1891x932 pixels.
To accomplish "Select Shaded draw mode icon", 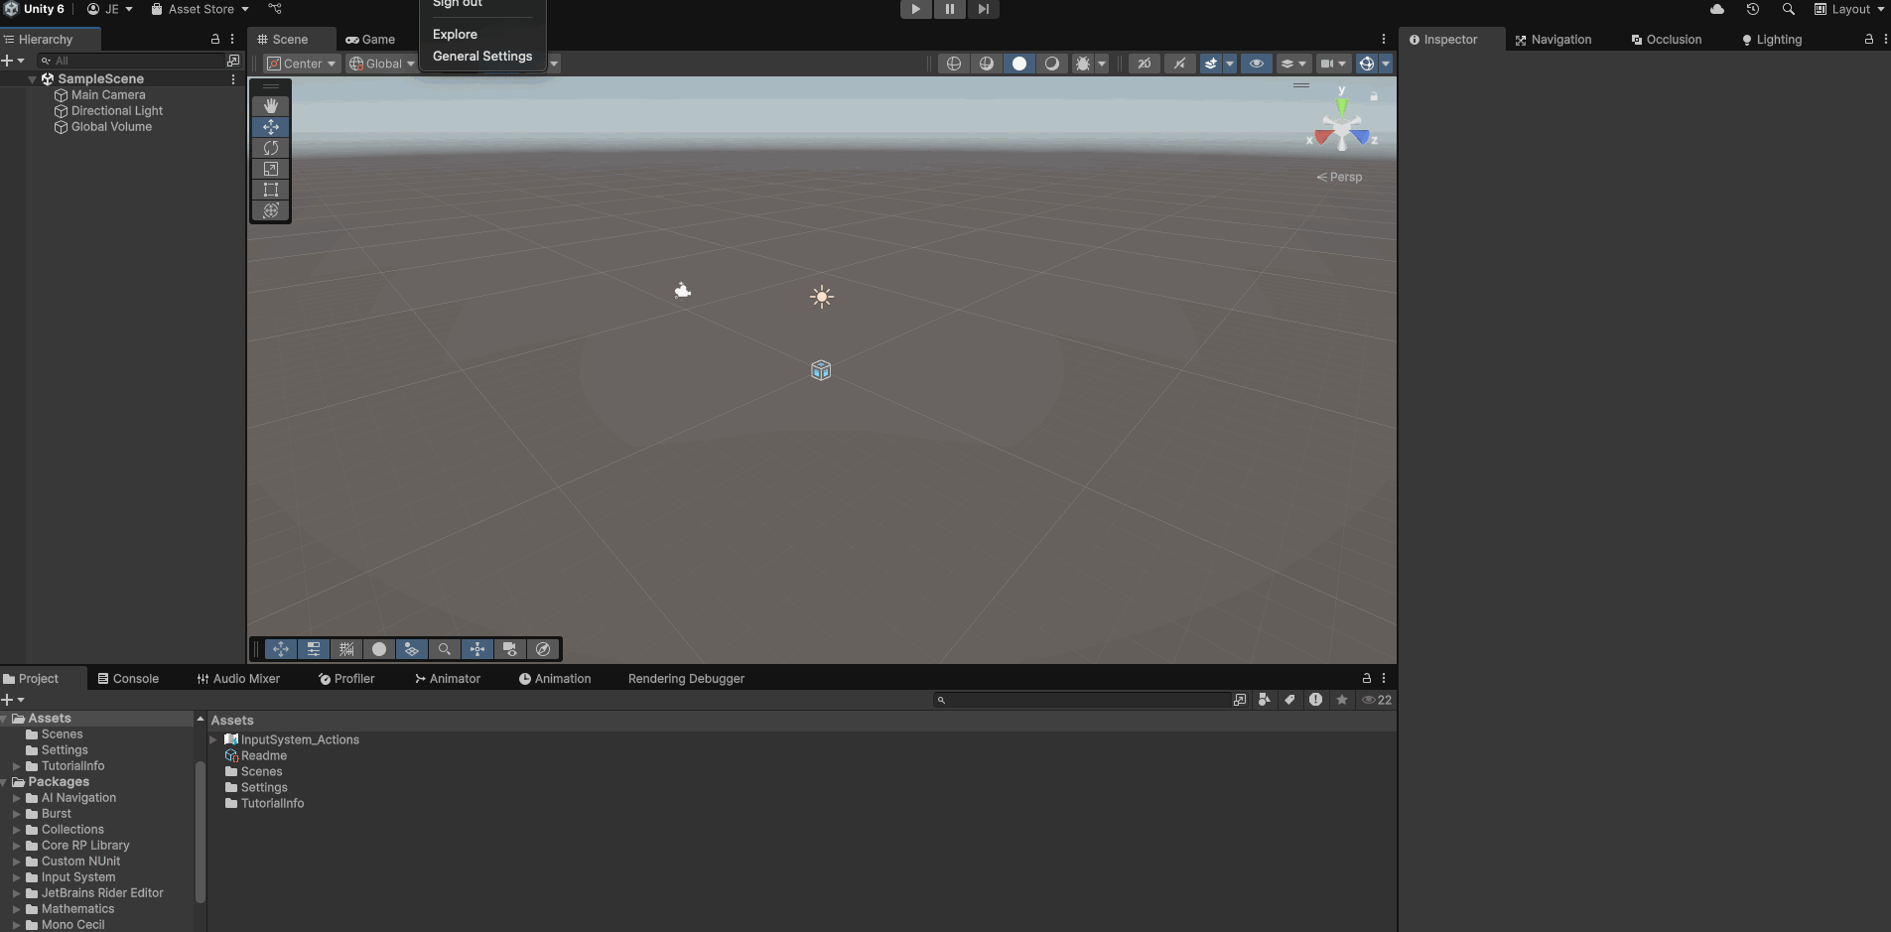I will click(1019, 64).
